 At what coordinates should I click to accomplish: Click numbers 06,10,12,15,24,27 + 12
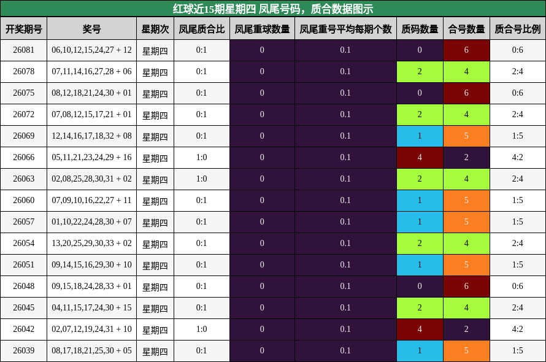pyautogui.click(x=91, y=50)
